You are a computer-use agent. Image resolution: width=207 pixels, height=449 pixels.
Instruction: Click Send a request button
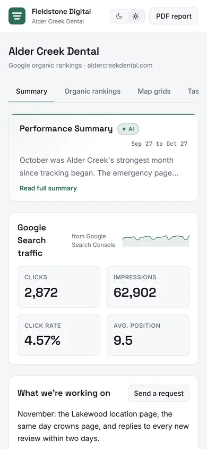(159, 393)
